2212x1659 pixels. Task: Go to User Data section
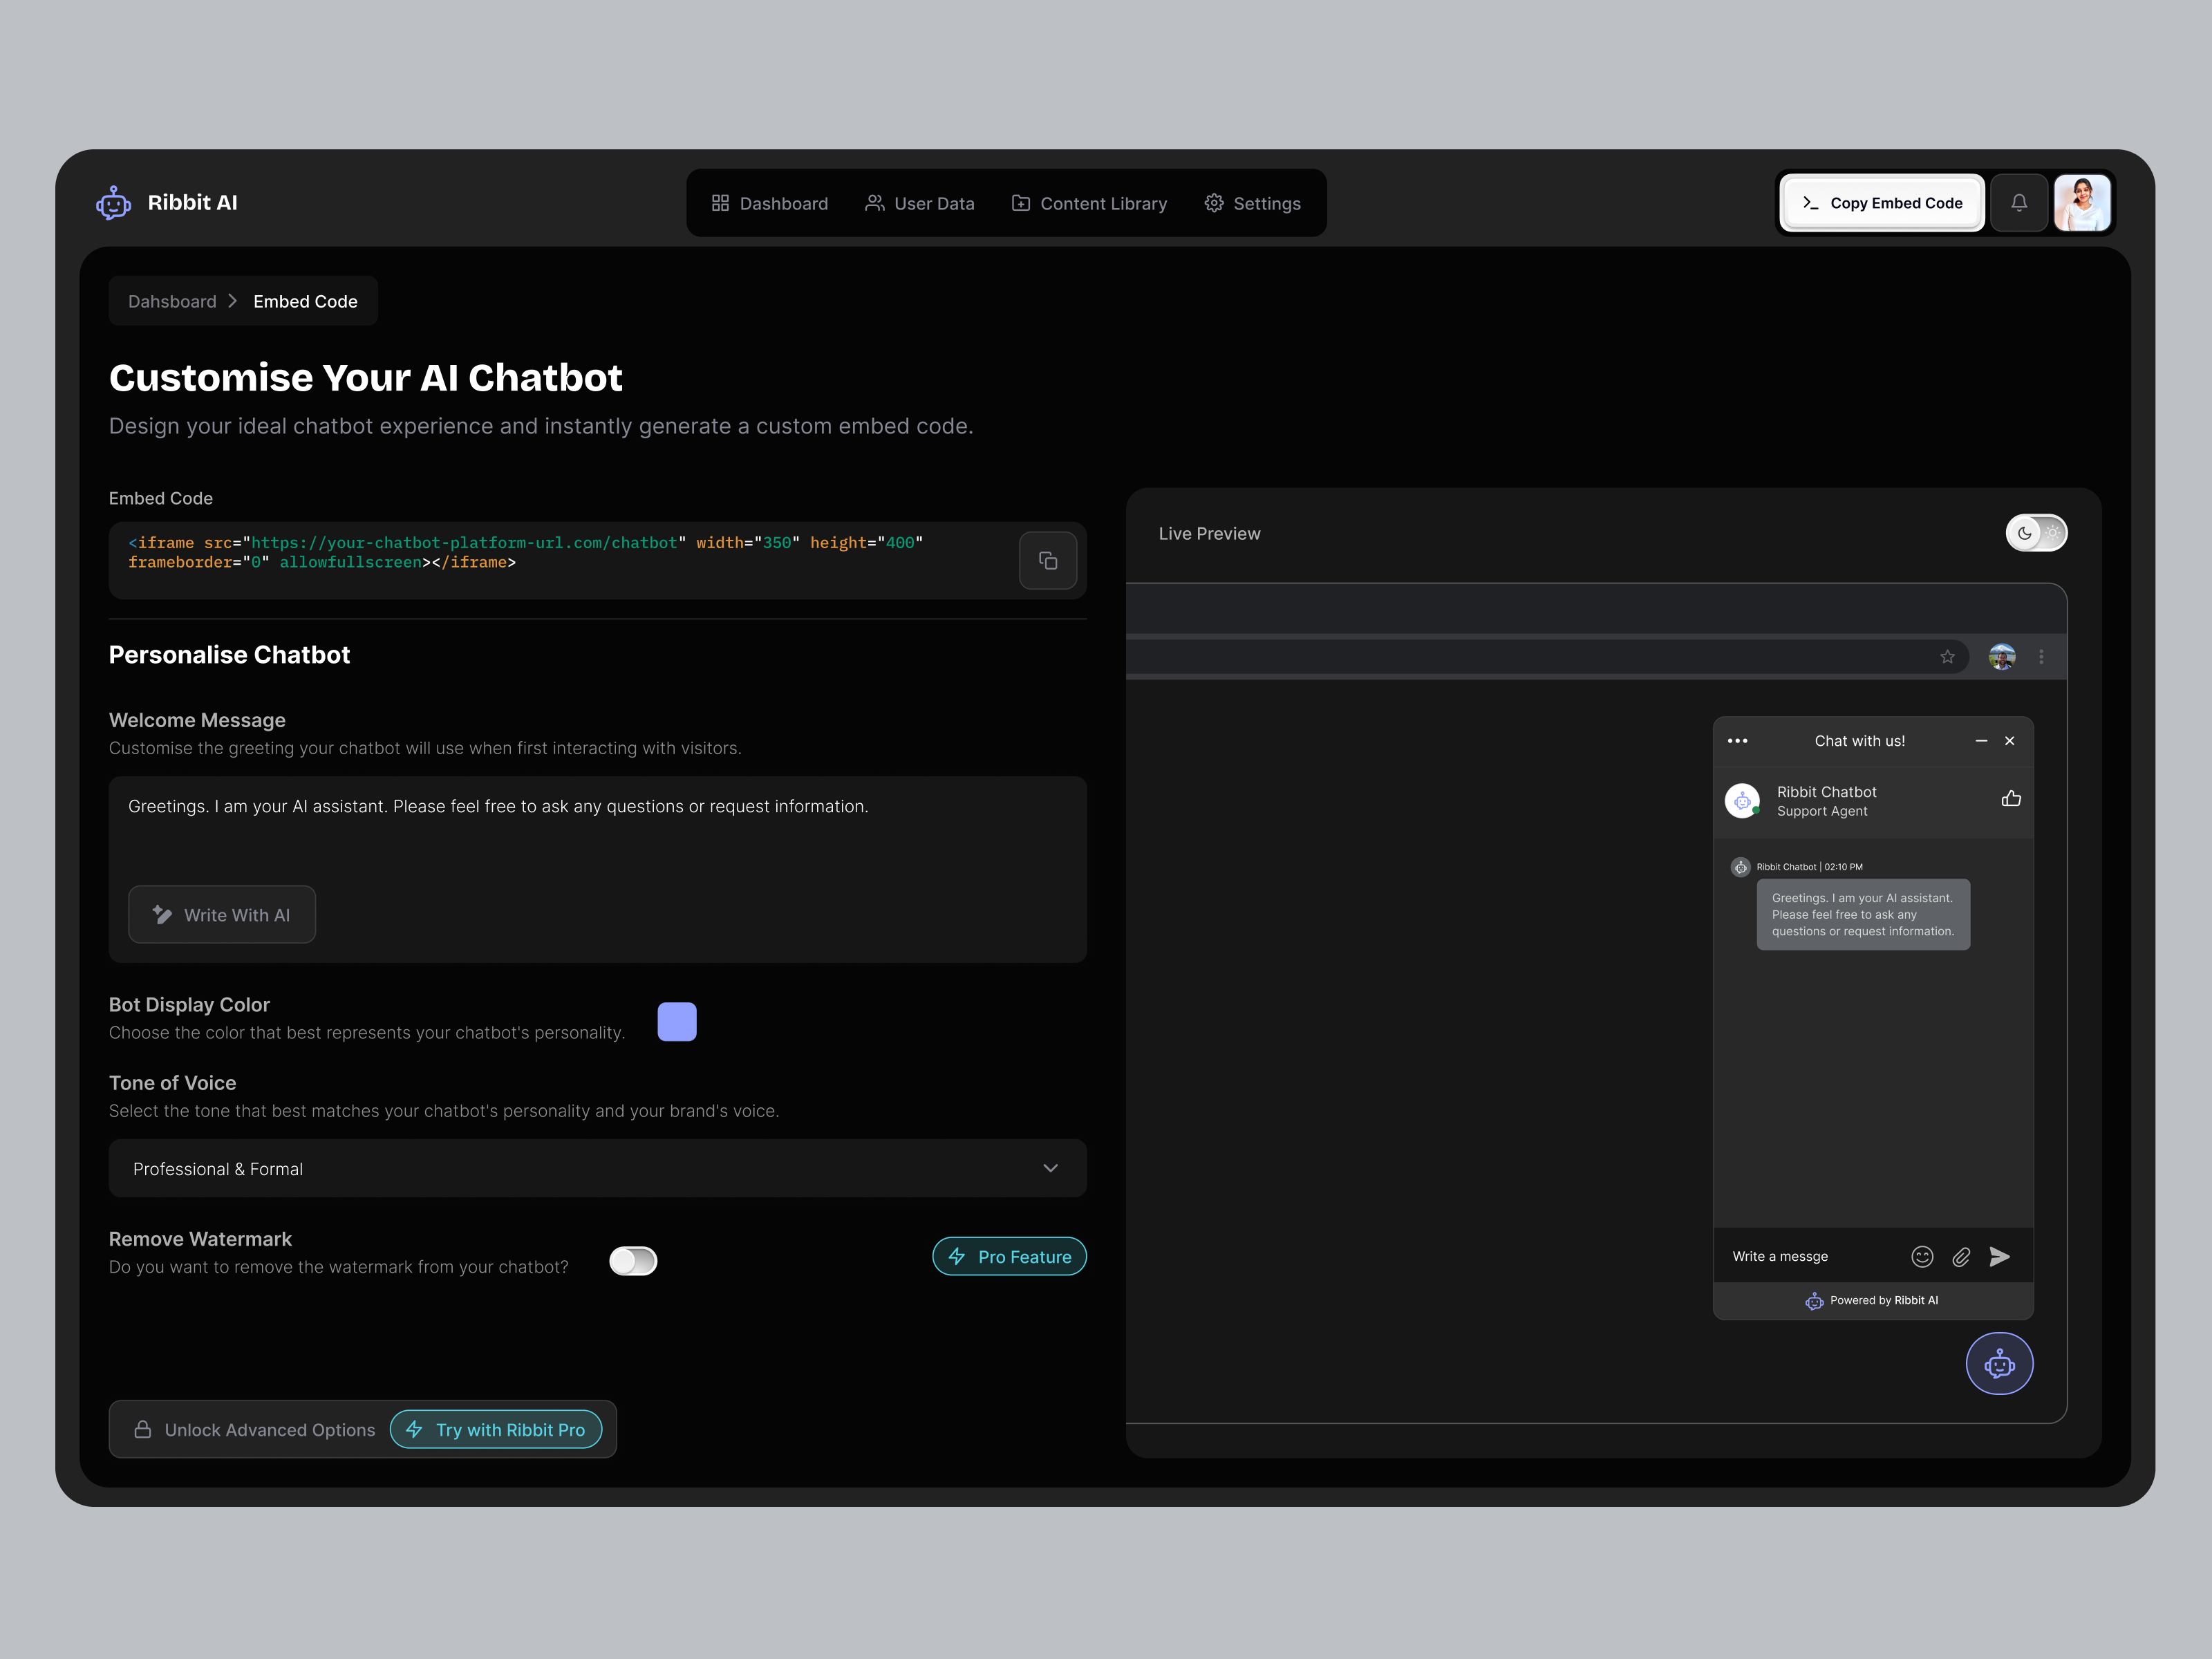[x=919, y=203]
